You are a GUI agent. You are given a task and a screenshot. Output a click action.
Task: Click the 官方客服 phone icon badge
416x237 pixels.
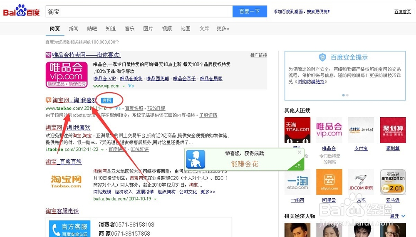(69, 229)
